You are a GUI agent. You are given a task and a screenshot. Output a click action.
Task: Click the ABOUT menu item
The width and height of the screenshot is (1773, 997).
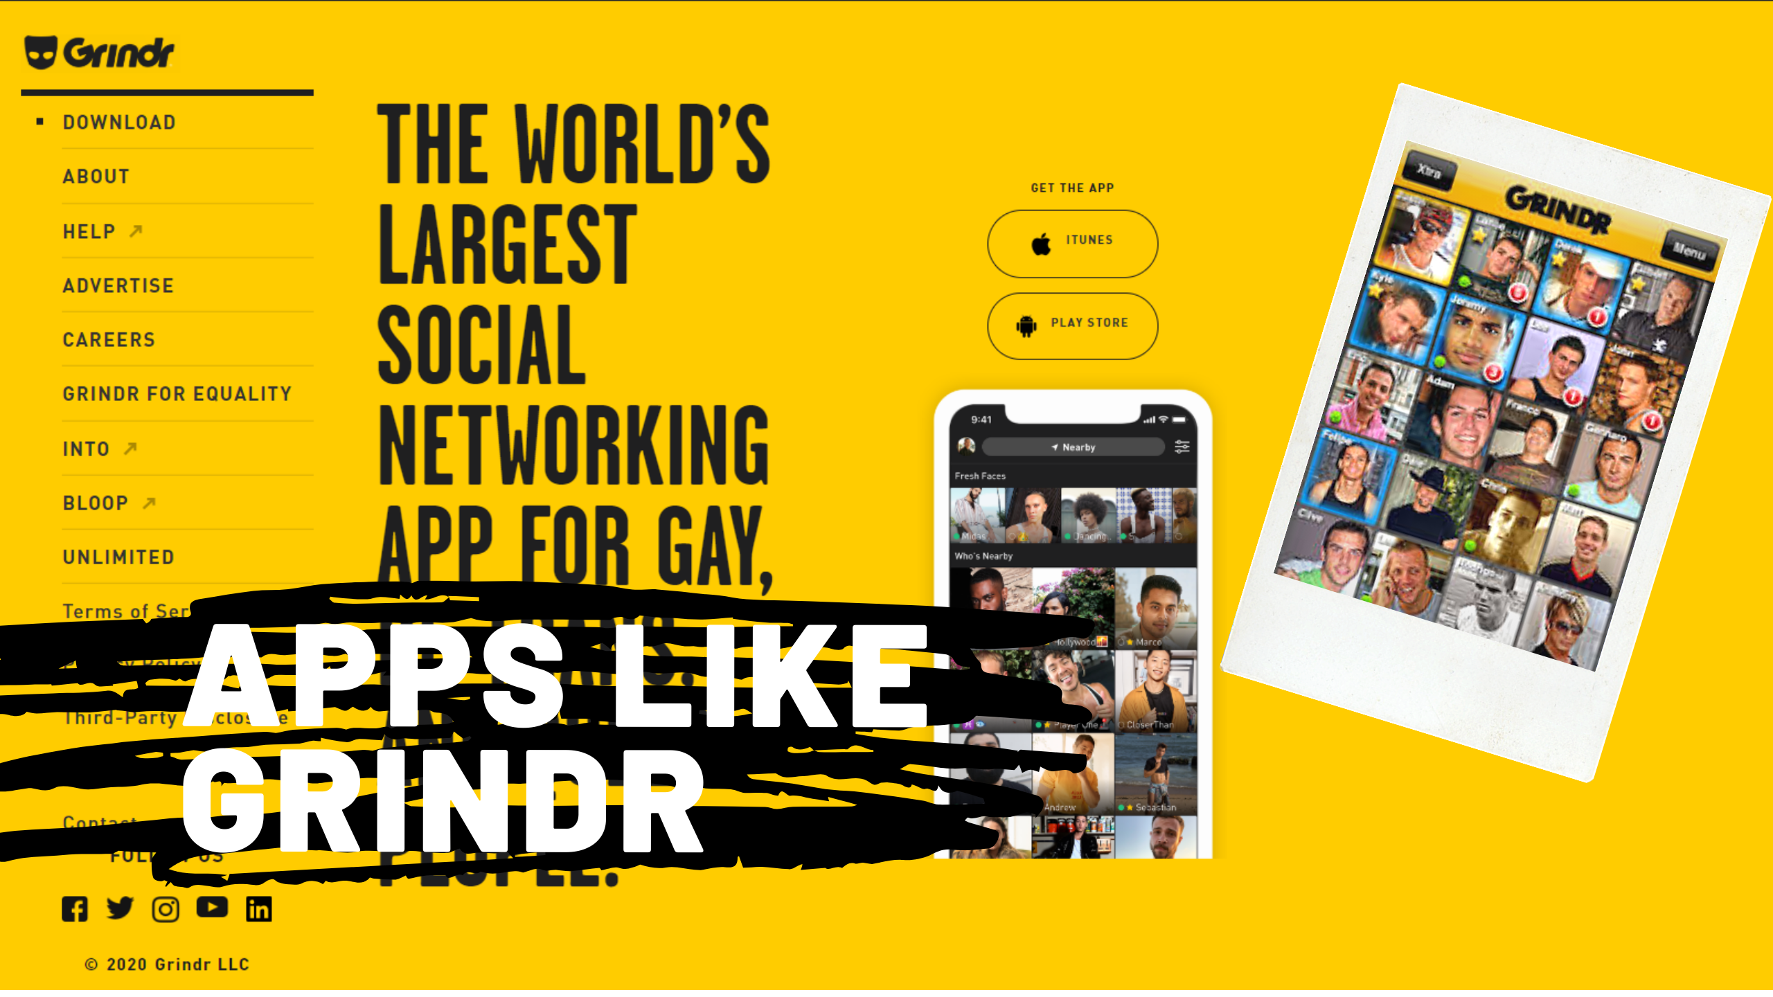tap(96, 177)
